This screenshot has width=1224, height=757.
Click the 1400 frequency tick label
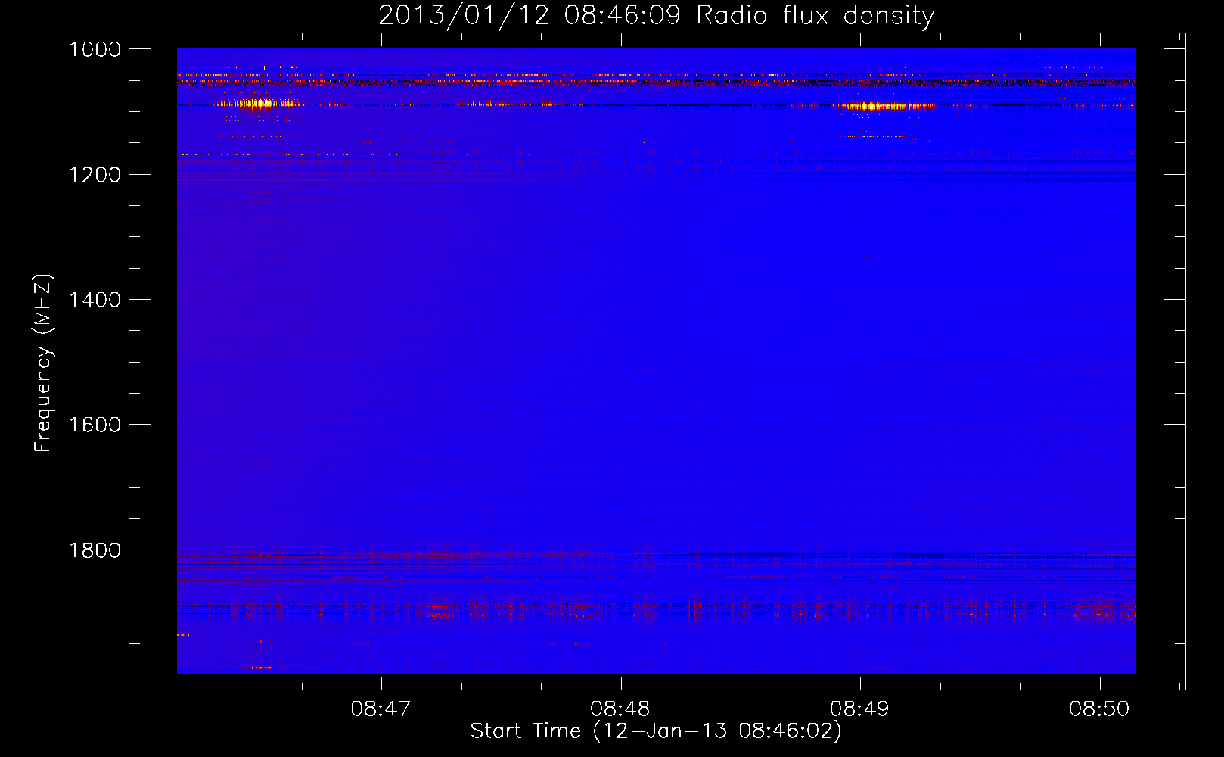click(x=95, y=300)
